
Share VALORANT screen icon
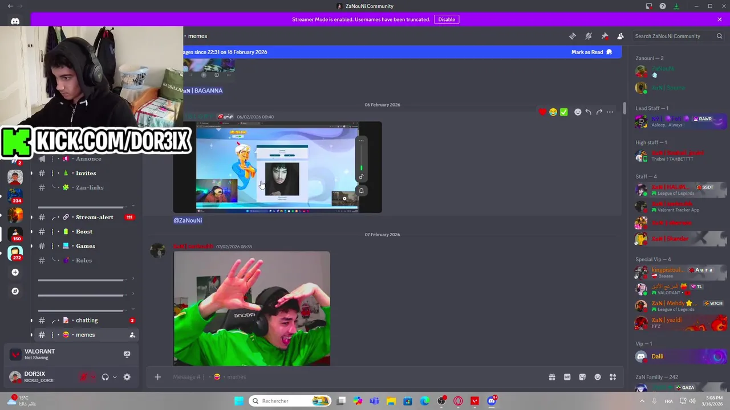coord(127,354)
